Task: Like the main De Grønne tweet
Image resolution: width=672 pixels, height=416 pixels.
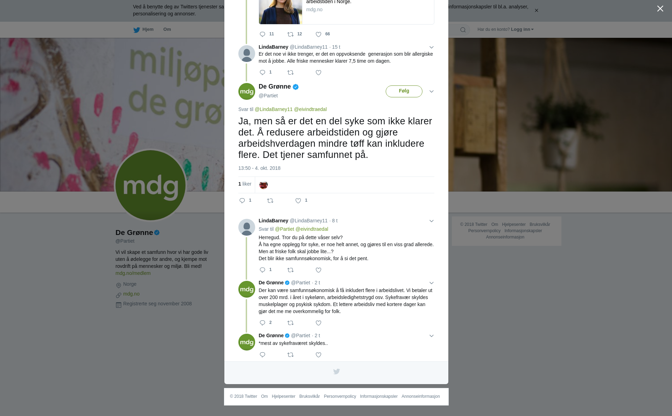Action: click(298, 201)
